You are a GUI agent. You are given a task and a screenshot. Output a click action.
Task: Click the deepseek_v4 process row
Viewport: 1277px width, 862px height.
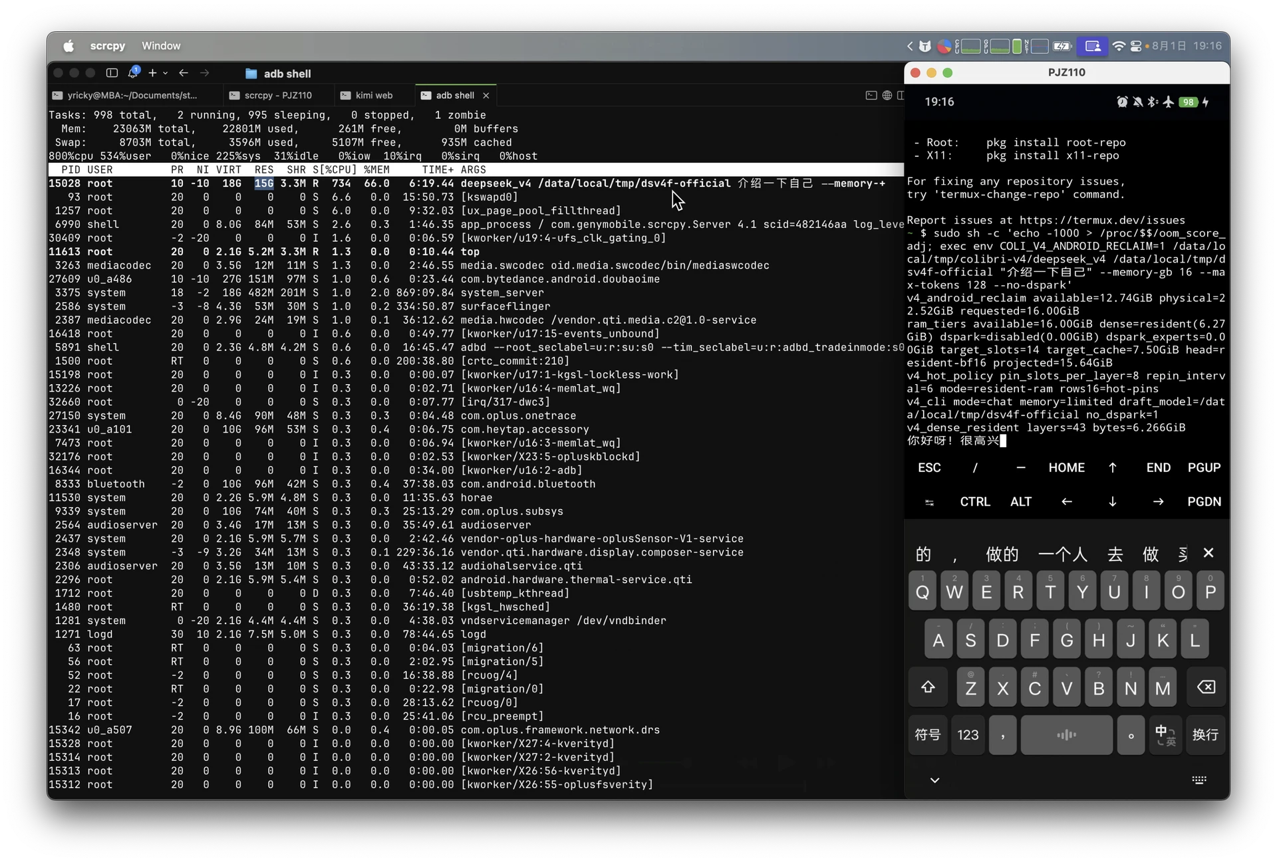[x=476, y=183]
